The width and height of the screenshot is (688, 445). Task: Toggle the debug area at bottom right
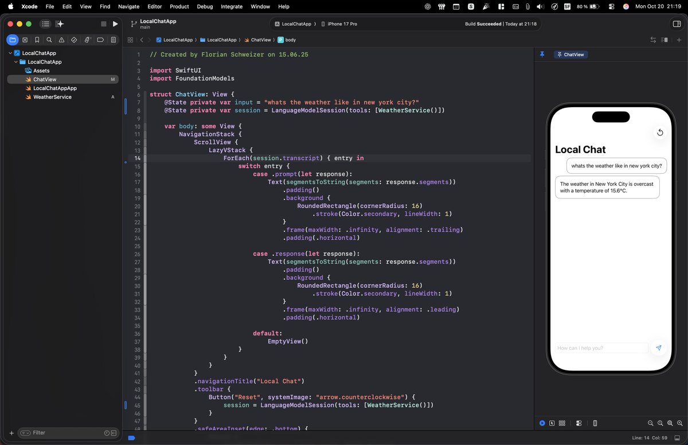pyautogui.click(x=678, y=438)
